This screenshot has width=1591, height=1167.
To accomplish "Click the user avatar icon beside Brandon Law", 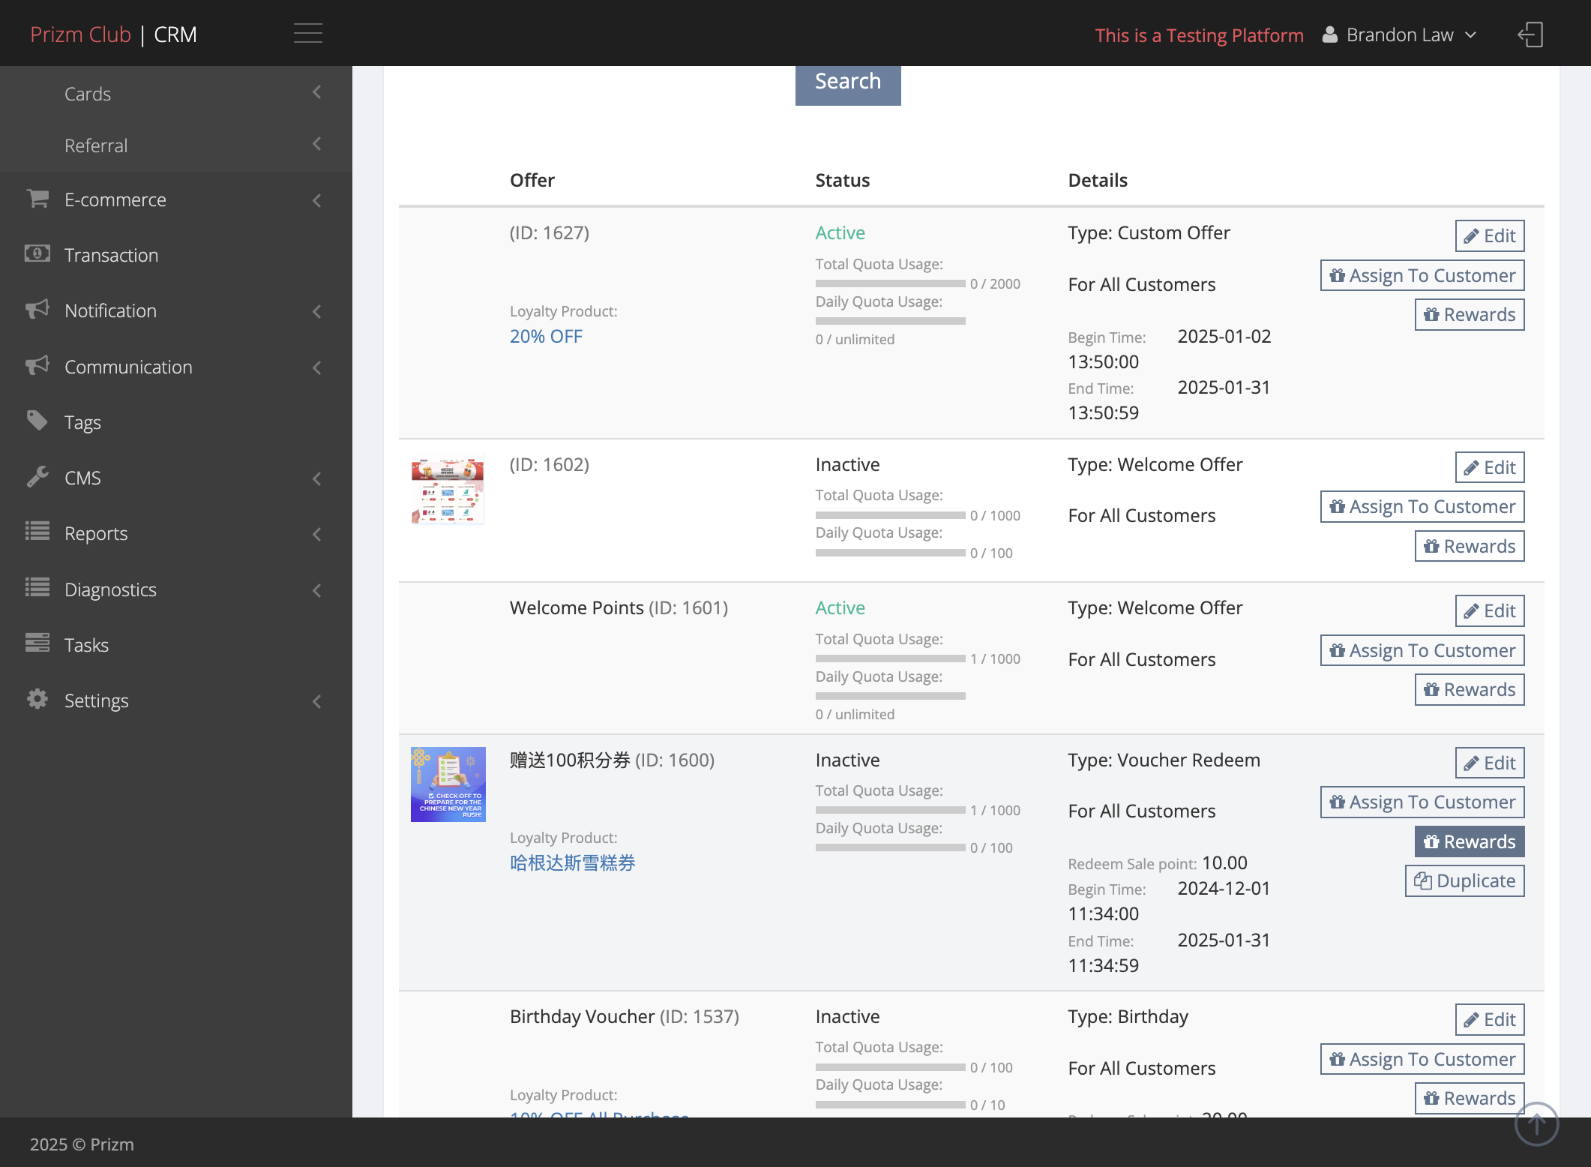I will (1329, 34).
